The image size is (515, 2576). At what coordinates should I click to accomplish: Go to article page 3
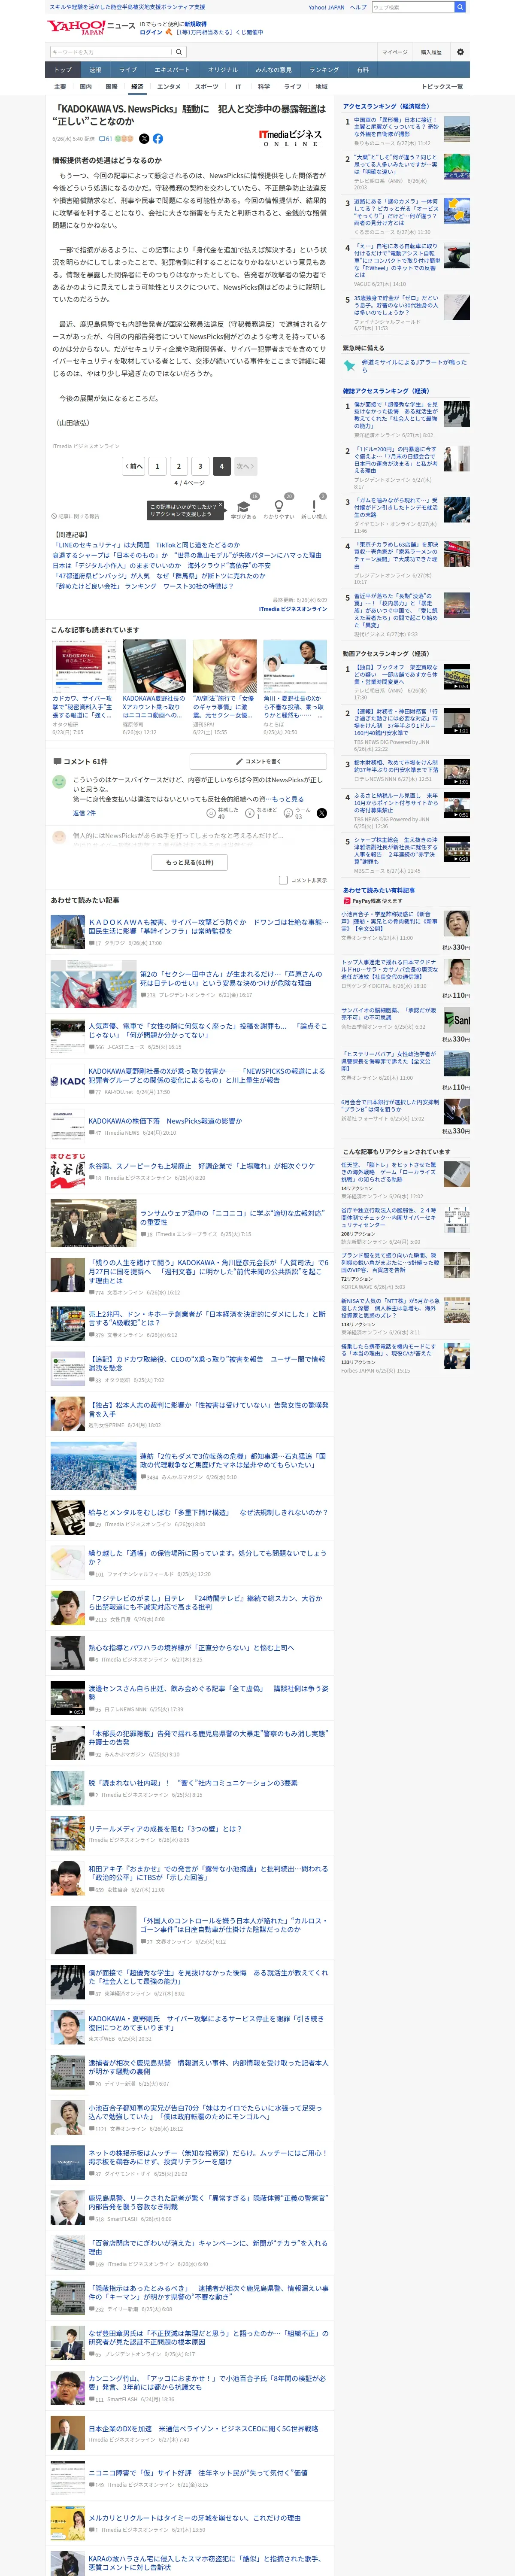[200, 466]
